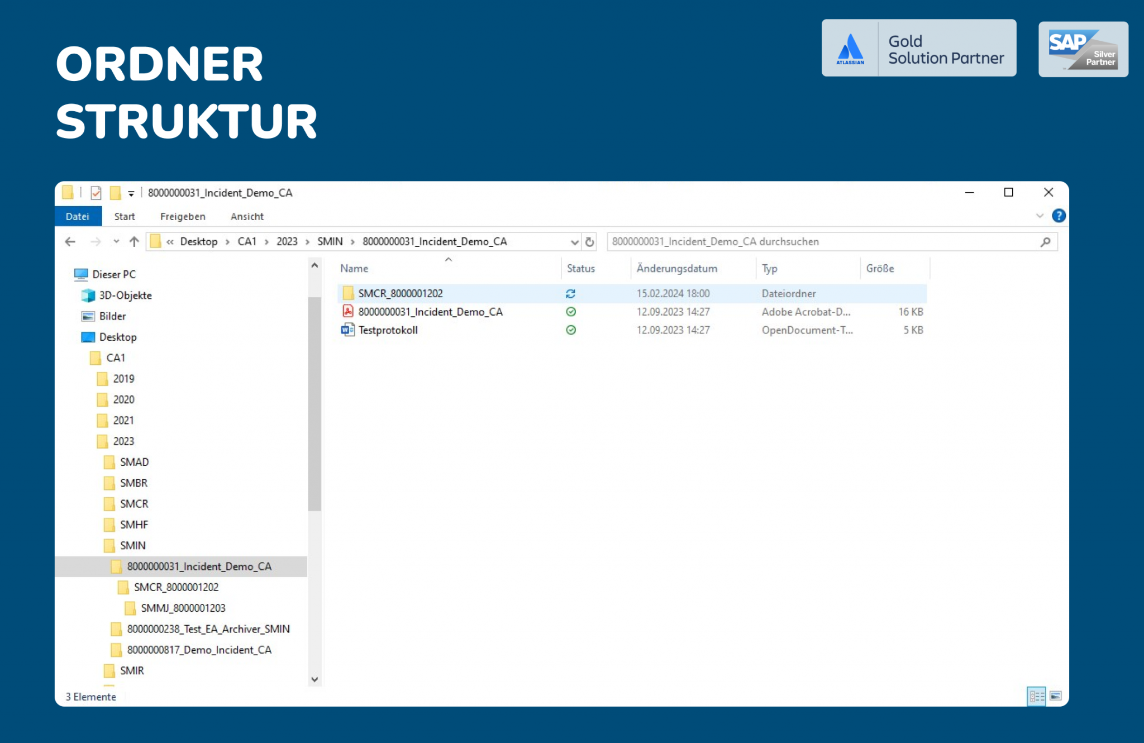This screenshot has height=743, width=1144.
Task: Select Desktop in the navigation tree
Action: click(x=118, y=337)
